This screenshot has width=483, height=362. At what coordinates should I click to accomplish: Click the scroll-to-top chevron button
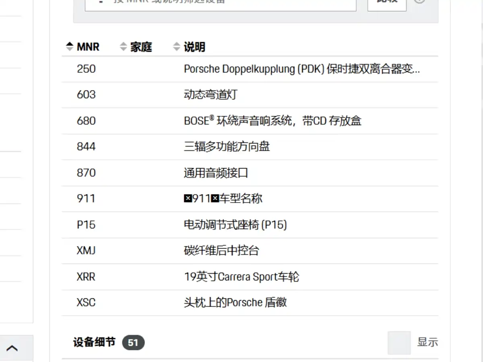(x=12, y=348)
